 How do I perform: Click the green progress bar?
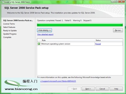click(80, 25)
